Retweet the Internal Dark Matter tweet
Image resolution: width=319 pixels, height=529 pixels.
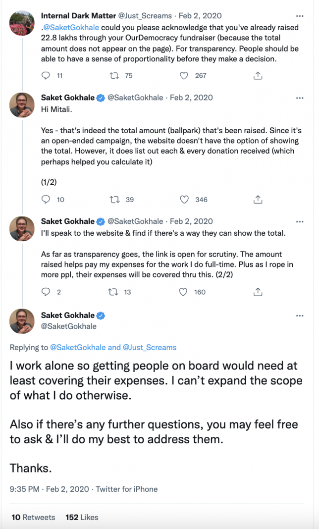113,76
